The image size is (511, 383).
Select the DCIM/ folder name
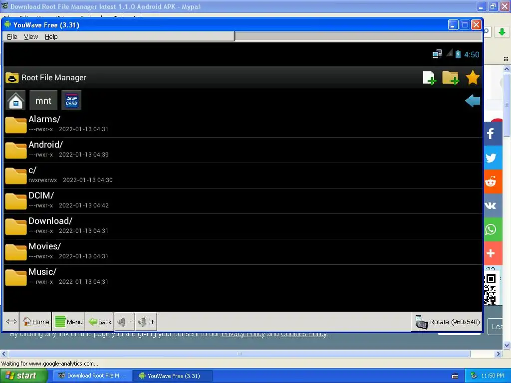click(41, 195)
